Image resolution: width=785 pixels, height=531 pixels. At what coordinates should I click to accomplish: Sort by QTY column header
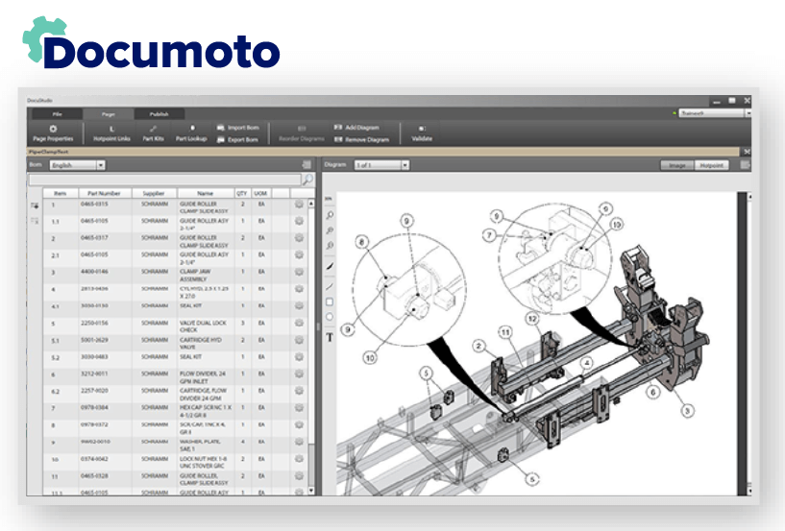[x=242, y=193]
